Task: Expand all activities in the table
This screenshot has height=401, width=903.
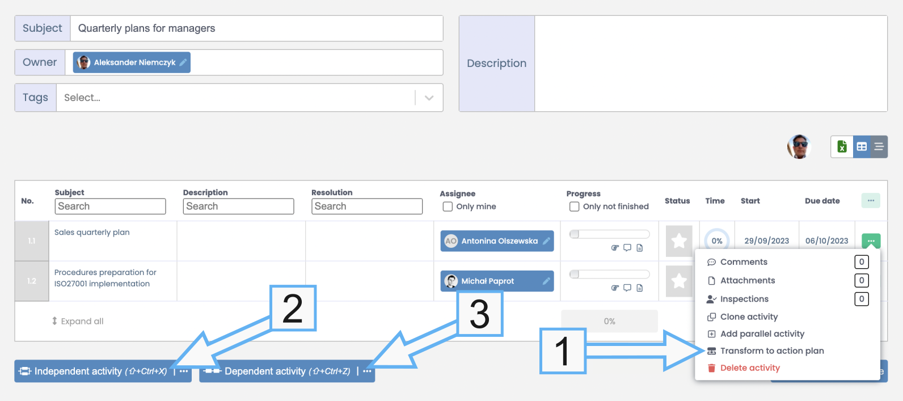Action: click(78, 321)
